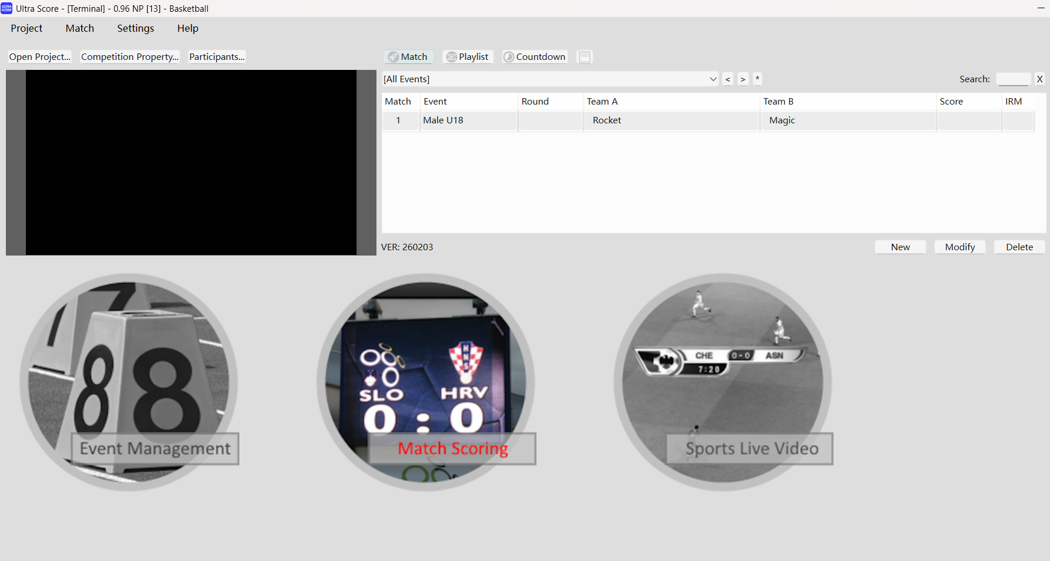Screen dimensions: 1050x561
Task: Go to previous event with < button
Action: (728, 79)
